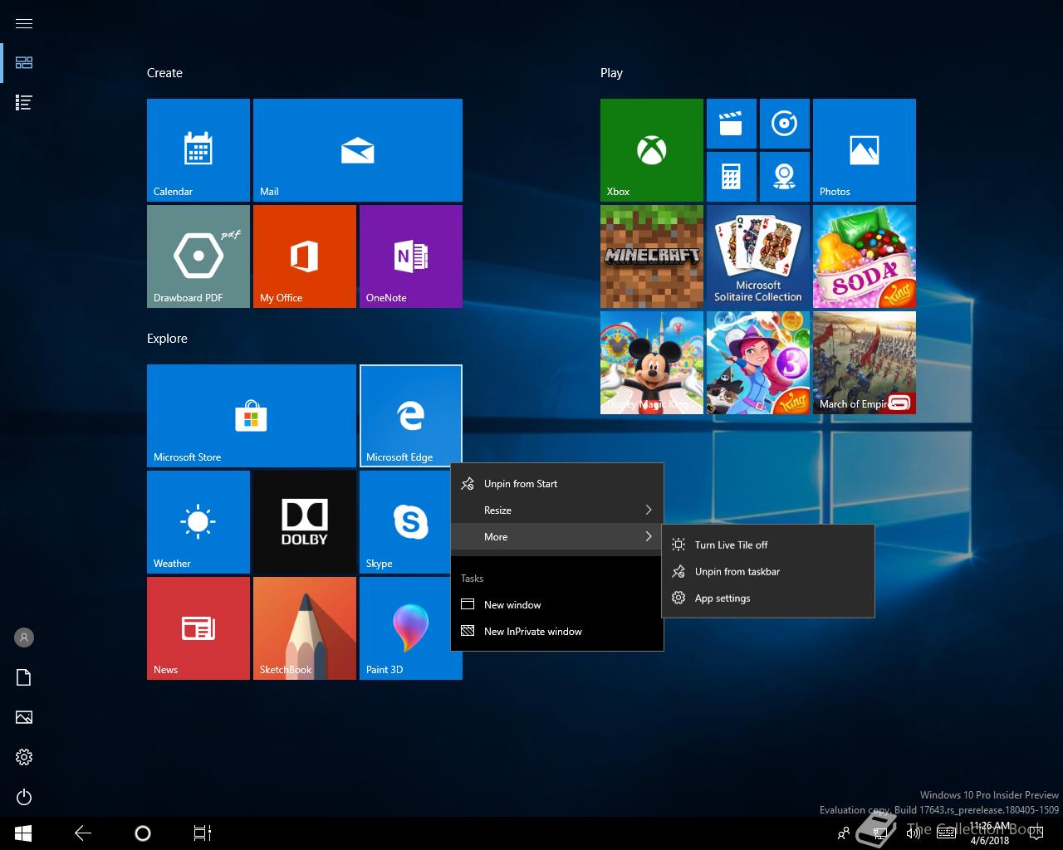Screen dimensions: 1063x850
Task: Open the Weather tile
Action: (198, 522)
